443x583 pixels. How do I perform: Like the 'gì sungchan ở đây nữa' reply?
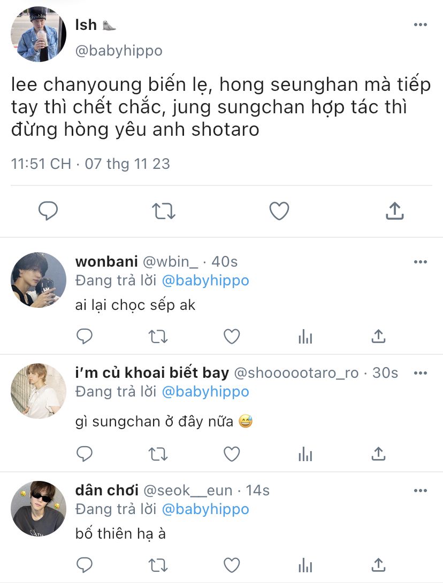pyautogui.click(x=232, y=454)
